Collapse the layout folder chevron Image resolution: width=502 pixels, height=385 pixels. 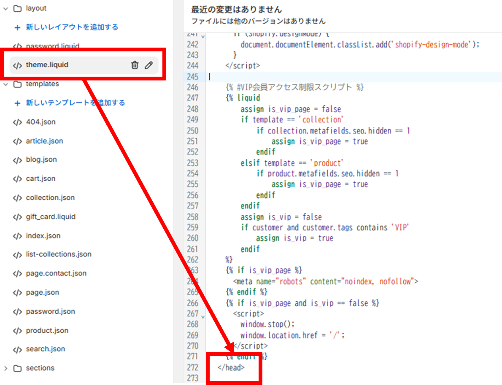5,8
